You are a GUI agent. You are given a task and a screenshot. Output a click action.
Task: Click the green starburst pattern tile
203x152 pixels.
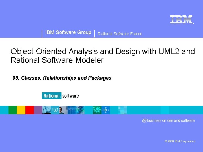(97, 110)
